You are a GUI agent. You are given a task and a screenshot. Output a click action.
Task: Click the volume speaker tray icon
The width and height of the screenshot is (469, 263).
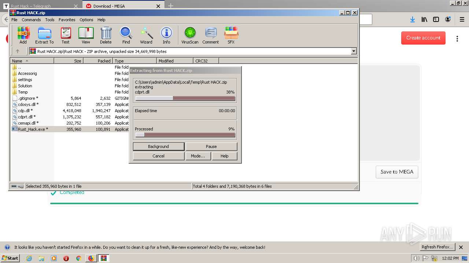coord(417,258)
